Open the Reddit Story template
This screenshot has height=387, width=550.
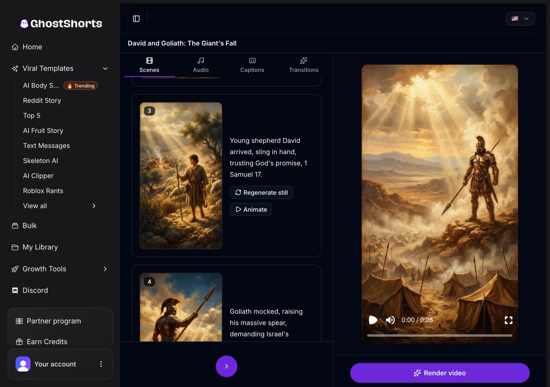pos(42,101)
